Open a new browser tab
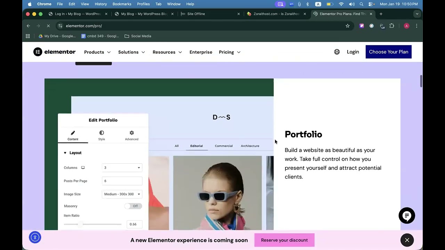Image resolution: width=445 pixels, height=250 pixels. pyautogui.click(x=381, y=14)
